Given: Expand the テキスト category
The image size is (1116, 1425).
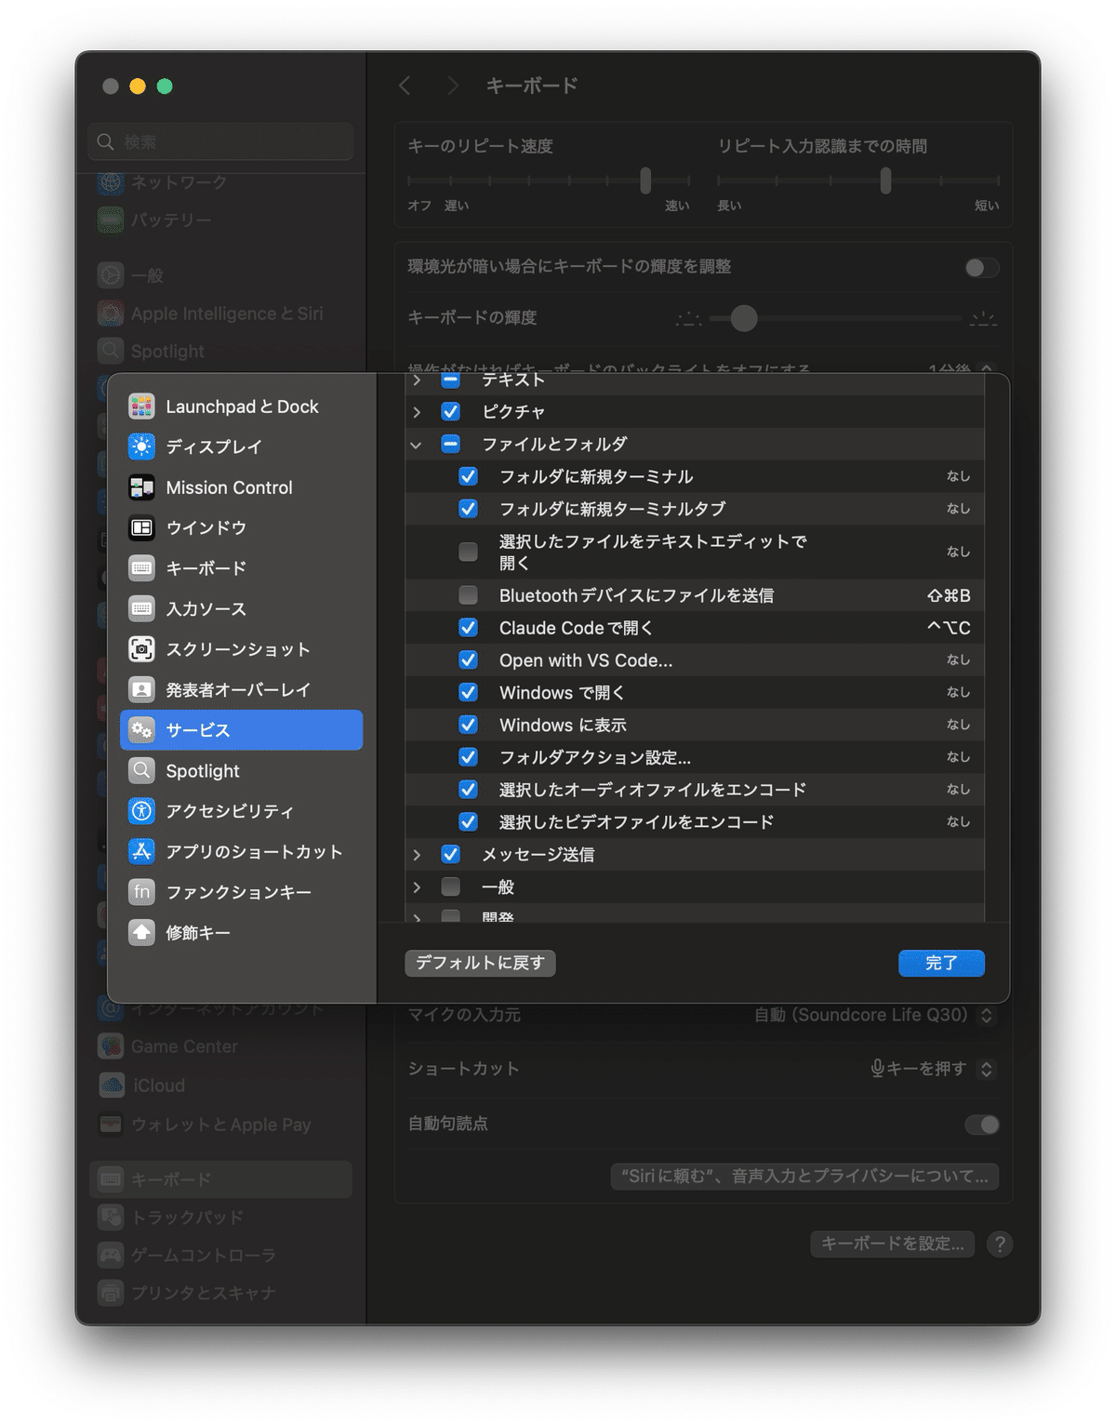Looking at the screenshot, I should [417, 380].
